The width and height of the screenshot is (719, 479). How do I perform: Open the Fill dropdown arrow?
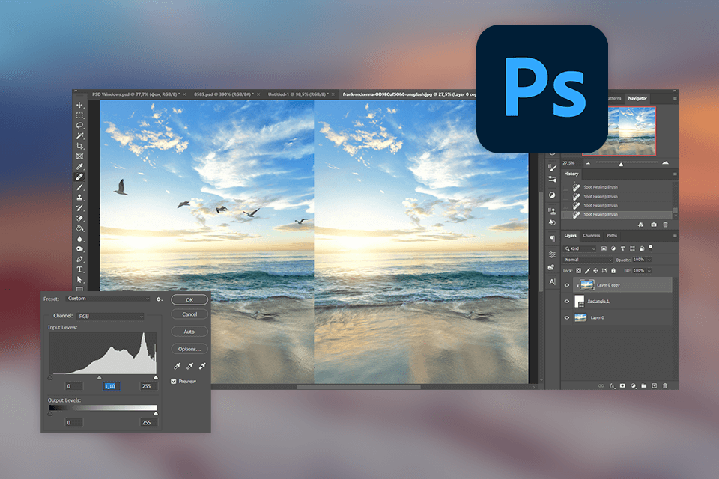(x=649, y=271)
